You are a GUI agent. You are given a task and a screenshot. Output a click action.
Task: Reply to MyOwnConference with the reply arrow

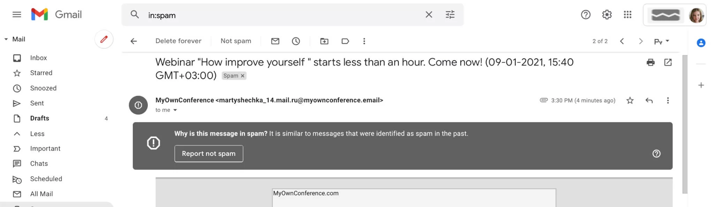coord(649,101)
